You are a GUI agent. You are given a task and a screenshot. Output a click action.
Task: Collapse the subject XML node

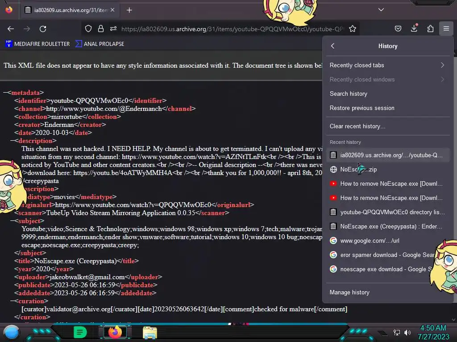12,221
